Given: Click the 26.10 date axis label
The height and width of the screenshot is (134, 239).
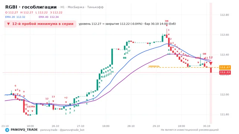Looking at the screenshot, I should point(55,126).
